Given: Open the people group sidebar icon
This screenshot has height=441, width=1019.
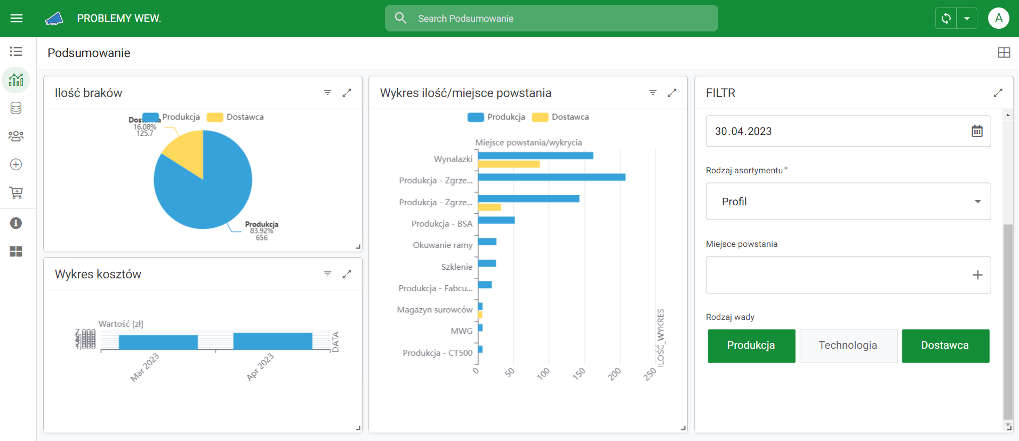Looking at the screenshot, I should click(16, 137).
